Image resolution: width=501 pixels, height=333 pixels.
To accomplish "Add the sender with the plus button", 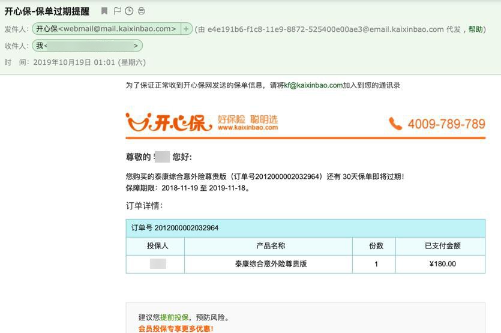I will tap(186, 29).
